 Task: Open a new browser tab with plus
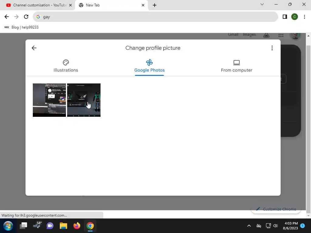click(x=155, y=5)
